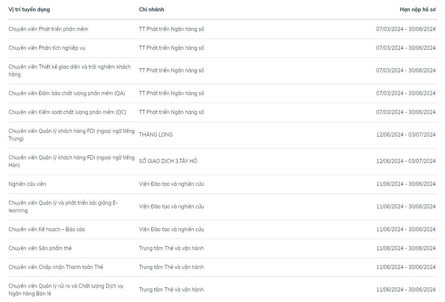This screenshot has height=302, width=445.
Task: Select Chuyên viên Kế hoạch – Báo cáo
Action: (47, 229)
